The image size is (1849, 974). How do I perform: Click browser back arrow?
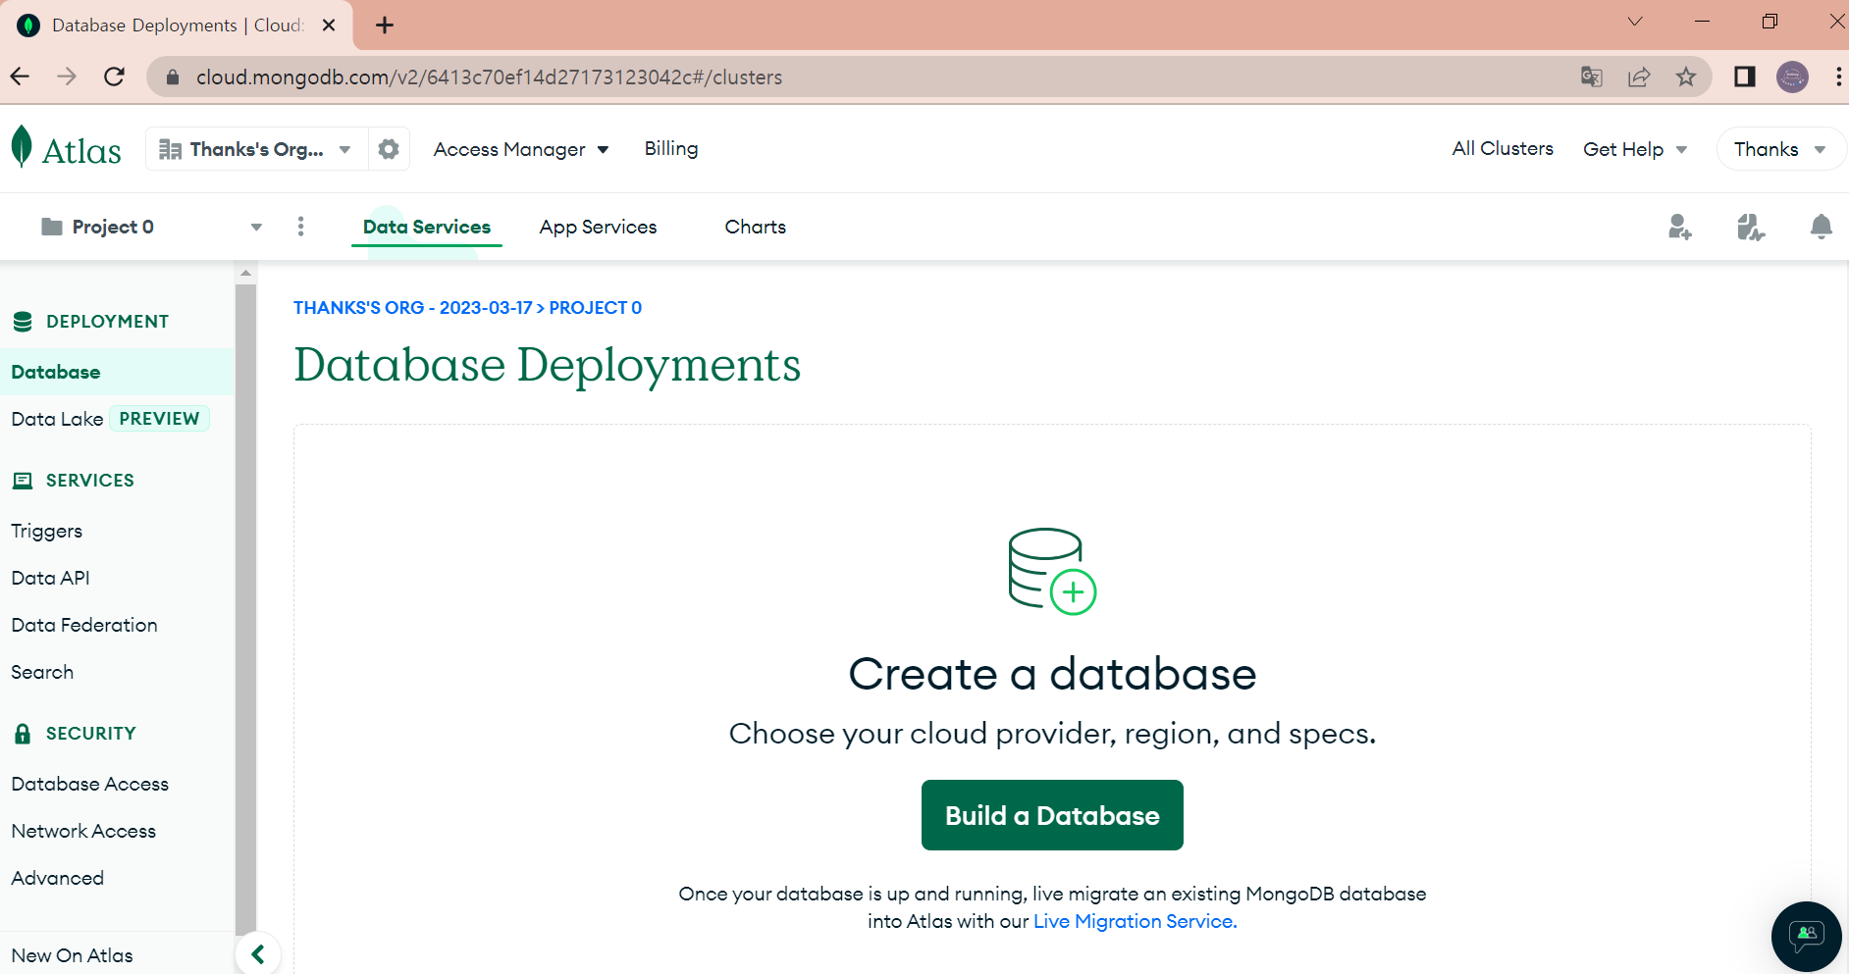[20, 77]
